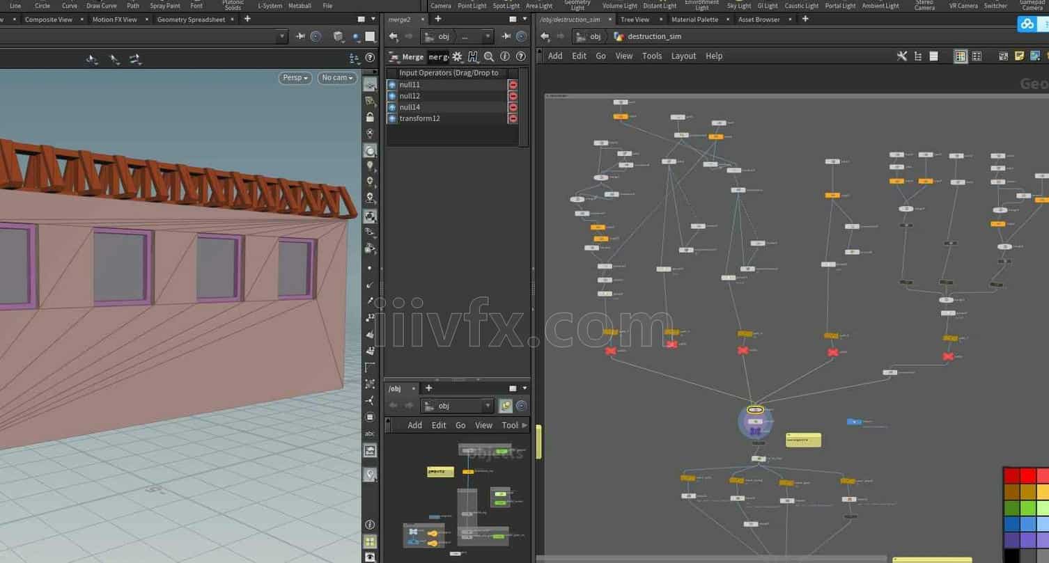Click the sticky note icon in network toolbar
The image size is (1049, 563).
[1019, 56]
